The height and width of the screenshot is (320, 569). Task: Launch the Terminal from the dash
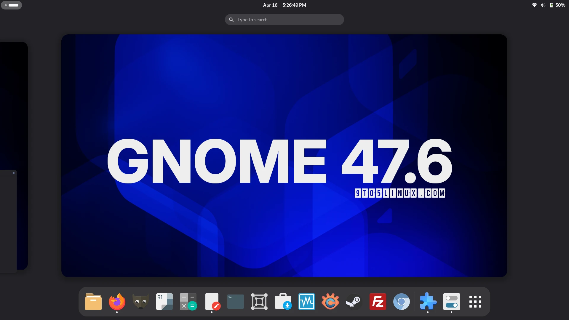pyautogui.click(x=236, y=302)
